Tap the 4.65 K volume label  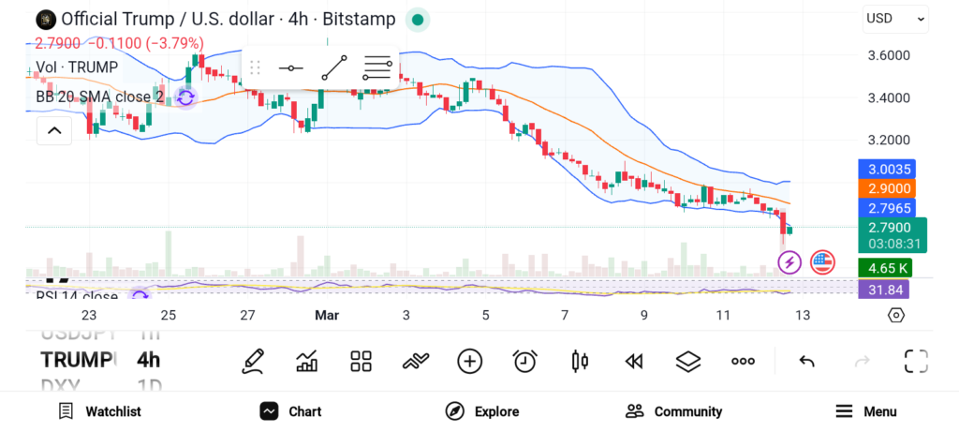coord(885,268)
